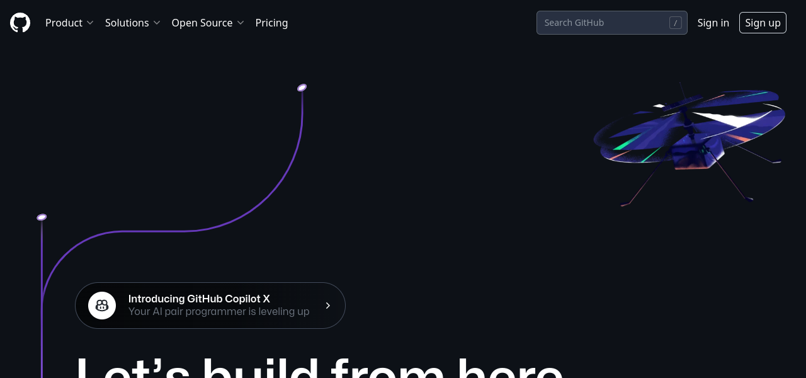Click the GitHub Octocat logo
This screenshot has height=378, width=806.
tap(20, 23)
